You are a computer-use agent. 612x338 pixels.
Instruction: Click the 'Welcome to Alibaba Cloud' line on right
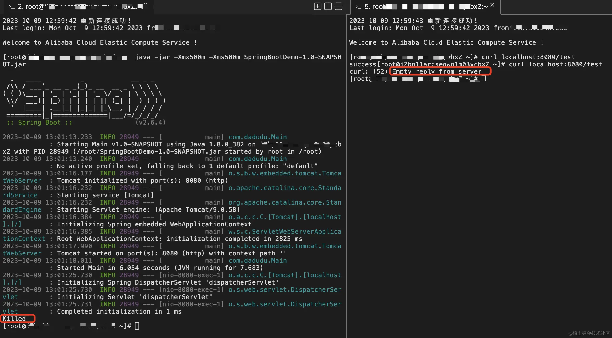click(446, 42)
